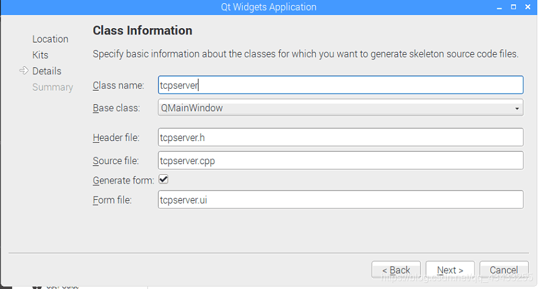539x289 pixels.
Task: Click the Class name input field
Action: click(x=340, y=85)
